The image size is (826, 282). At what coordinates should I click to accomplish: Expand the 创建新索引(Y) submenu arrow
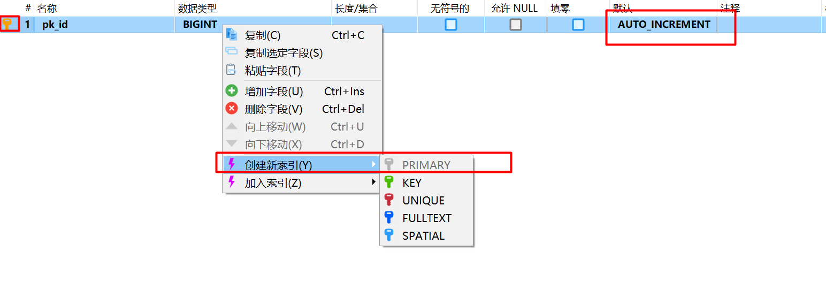pyautogui.click(x=374, y=165)
